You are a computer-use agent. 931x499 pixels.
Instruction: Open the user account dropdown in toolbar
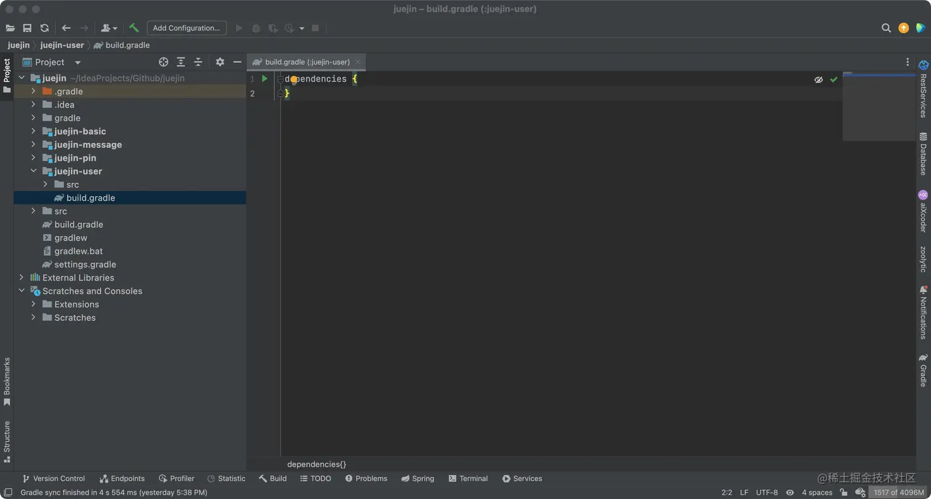tap(109, 28)
